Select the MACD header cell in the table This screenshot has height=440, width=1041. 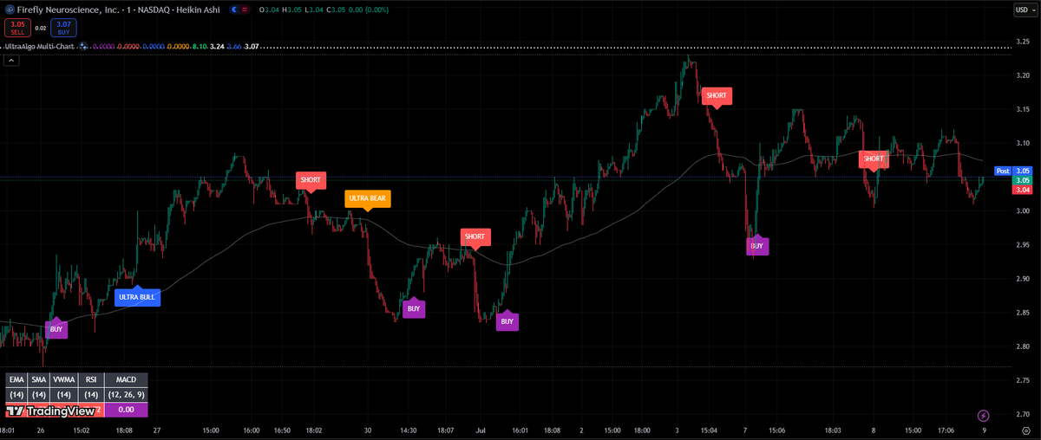(127, 379)
